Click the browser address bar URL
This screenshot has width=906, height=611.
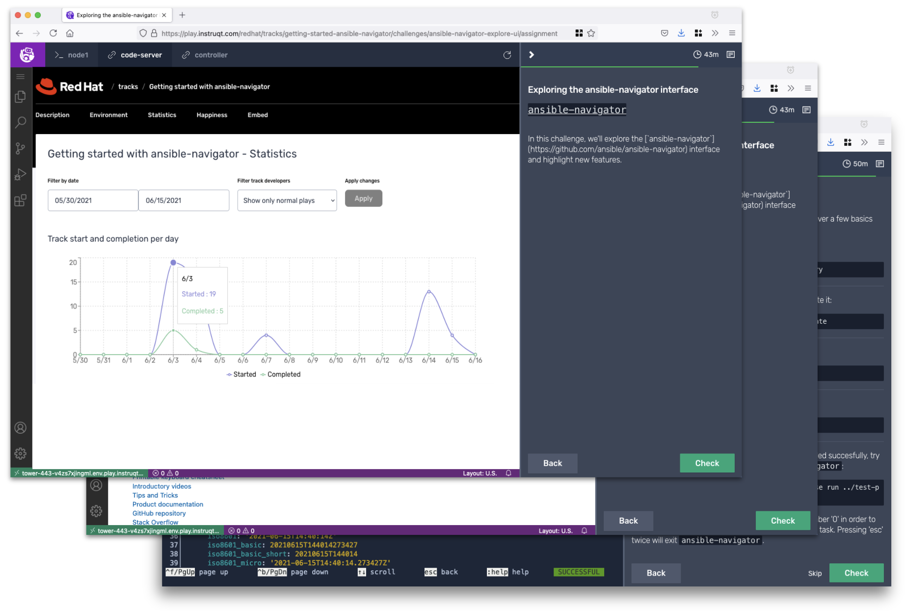[359, 33]
